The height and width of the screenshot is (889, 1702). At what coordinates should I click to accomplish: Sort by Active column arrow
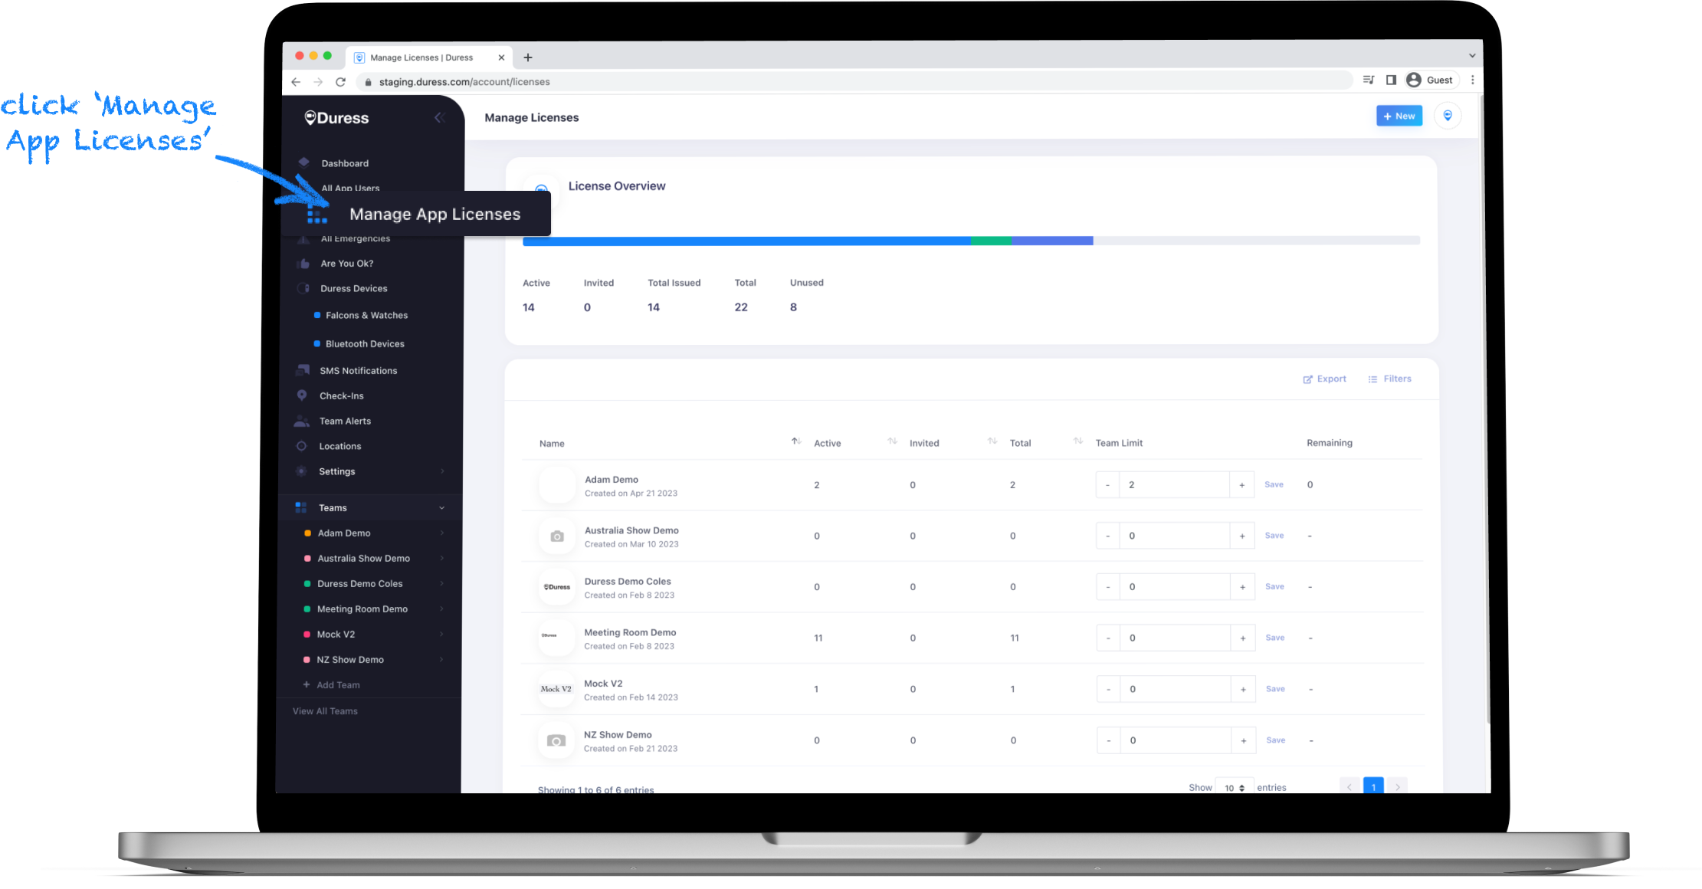(x=893, y=441)
